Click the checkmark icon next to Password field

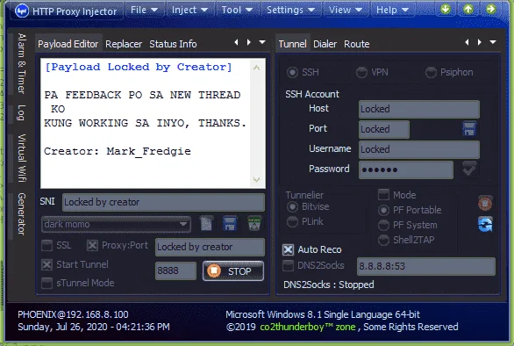tap(469, 169)
